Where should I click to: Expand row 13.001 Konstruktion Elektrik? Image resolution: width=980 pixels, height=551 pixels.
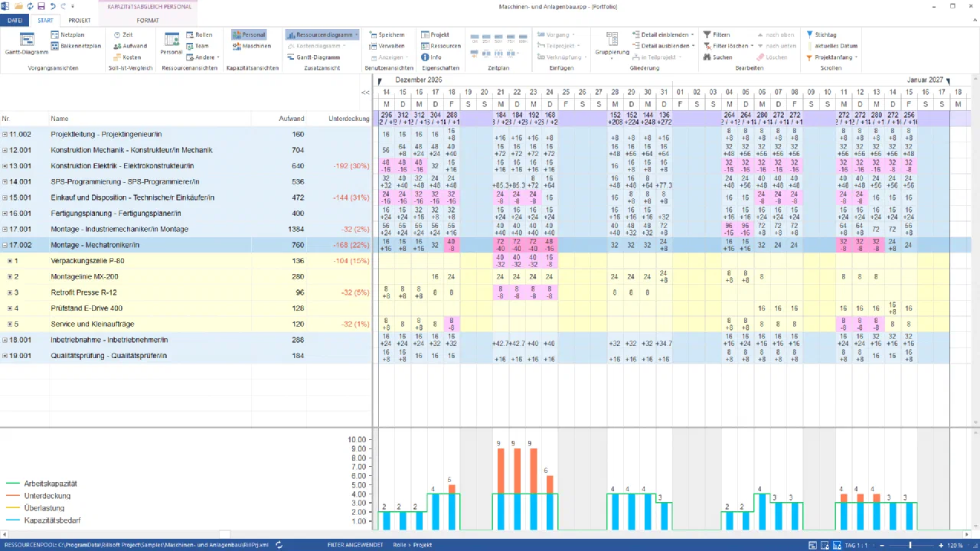(x=5, y=166)
